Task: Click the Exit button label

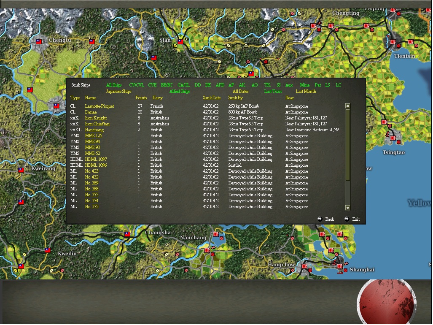Action: (356, 219)
